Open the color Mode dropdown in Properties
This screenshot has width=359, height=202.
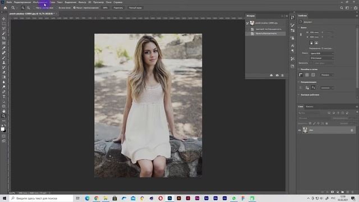pyautogui.click(x=321, y=53)
